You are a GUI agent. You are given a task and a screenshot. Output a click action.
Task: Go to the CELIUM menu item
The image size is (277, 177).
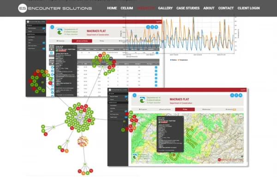pos(126,8)
